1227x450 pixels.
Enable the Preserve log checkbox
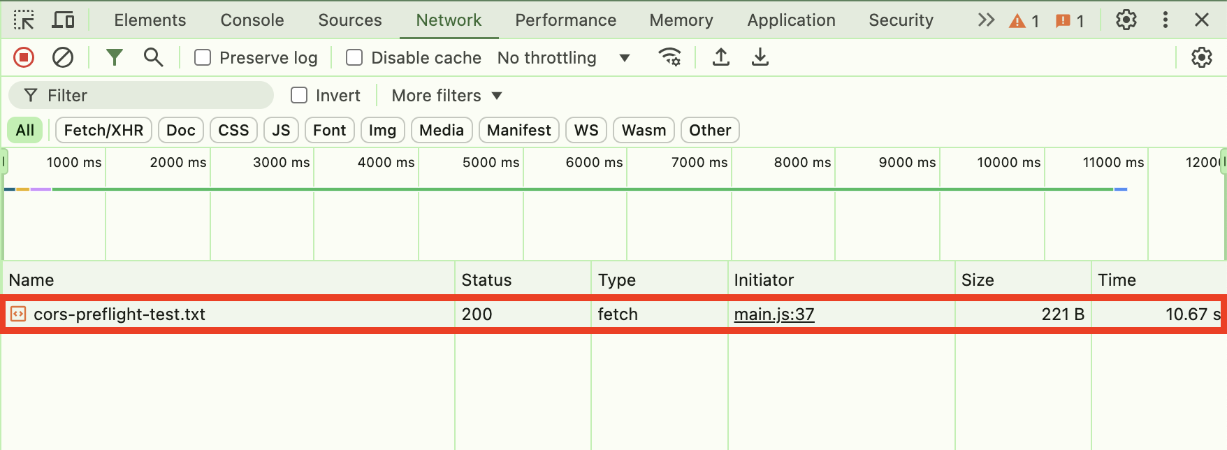click(x=203, y=57)
